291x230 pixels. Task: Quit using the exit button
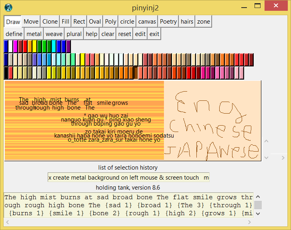[154, 34]
